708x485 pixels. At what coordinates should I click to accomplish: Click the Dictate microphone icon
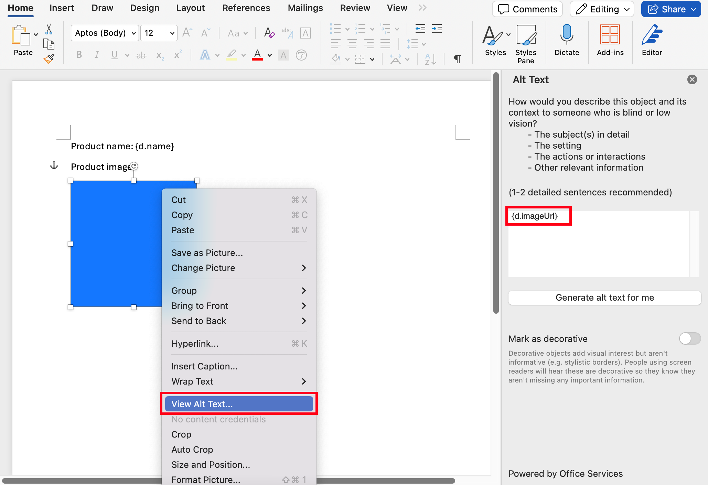pyautogui.click(x=566, y=35)
